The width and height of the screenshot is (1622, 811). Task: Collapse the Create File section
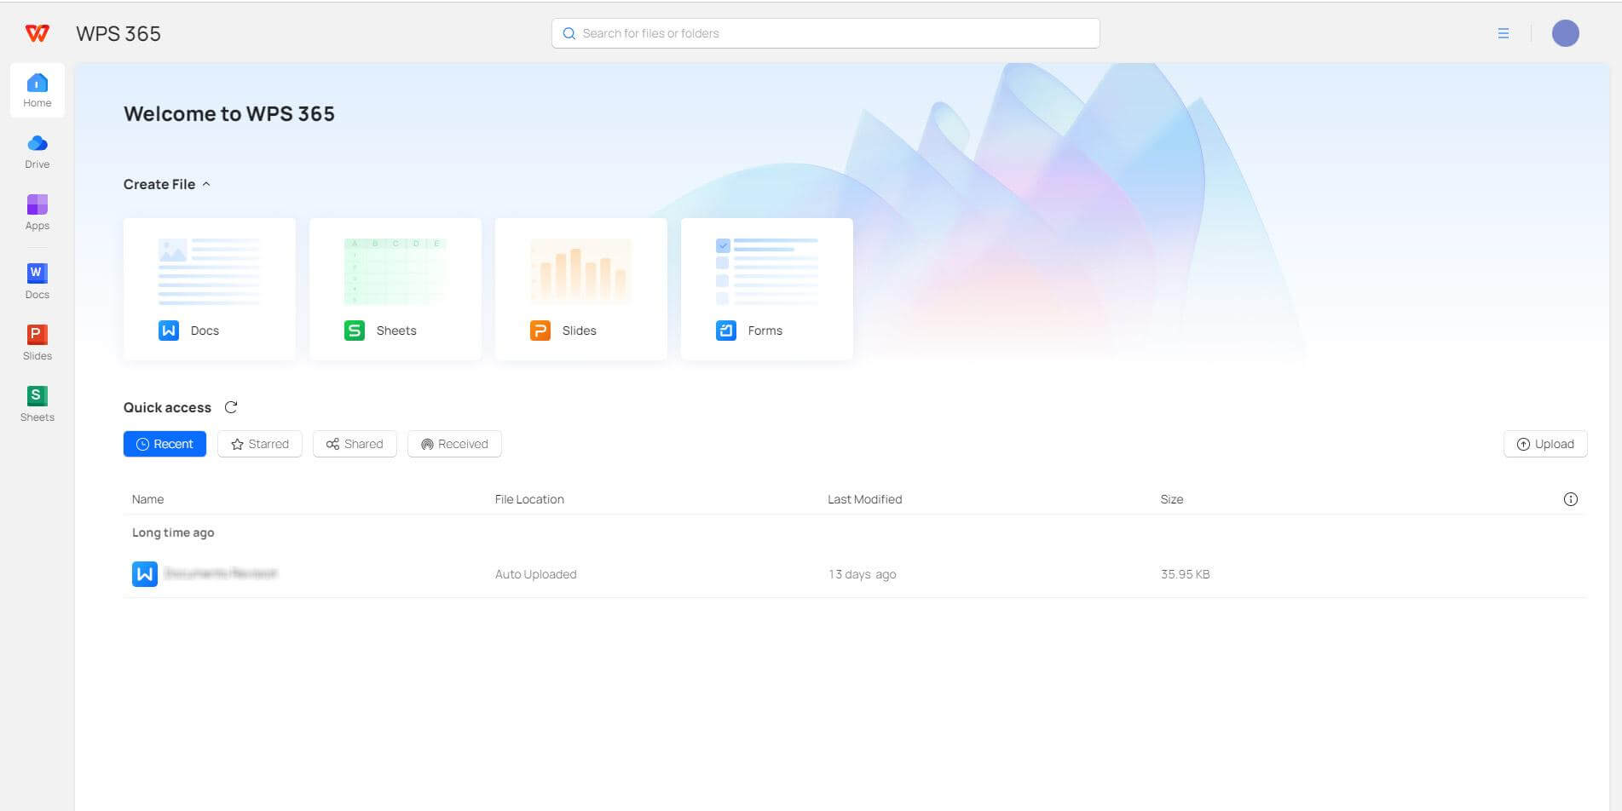[206, 184]
